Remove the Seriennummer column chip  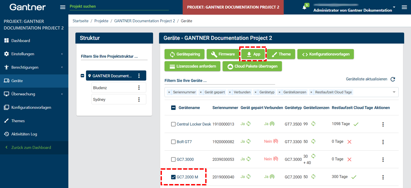(x=169, y=92)
